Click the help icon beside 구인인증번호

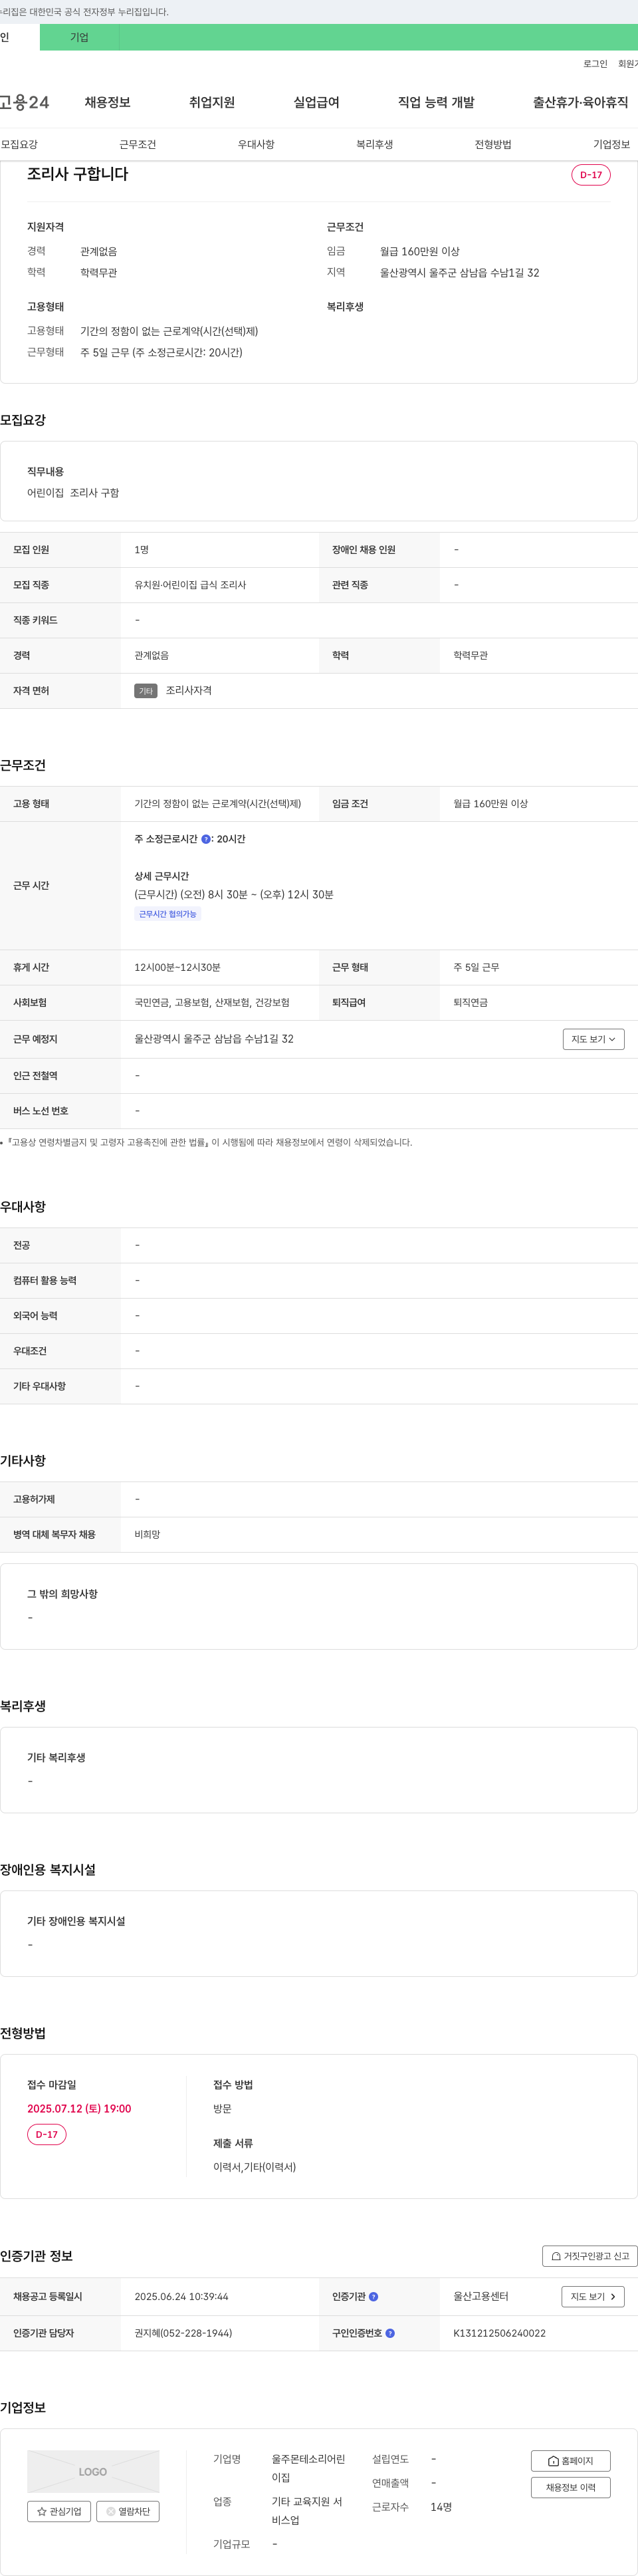tap(390, 2333)
